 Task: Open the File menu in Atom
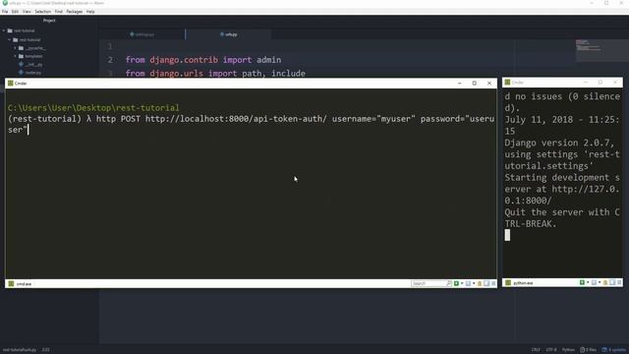[x=5, y=12]
